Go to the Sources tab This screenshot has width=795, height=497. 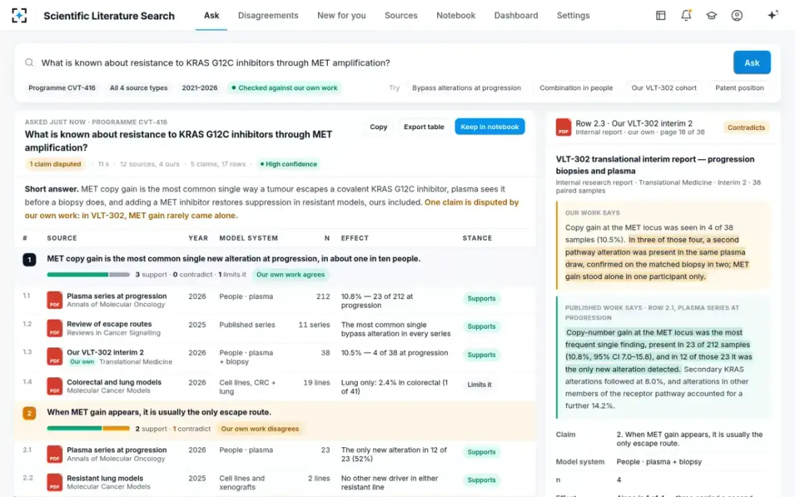401,15
